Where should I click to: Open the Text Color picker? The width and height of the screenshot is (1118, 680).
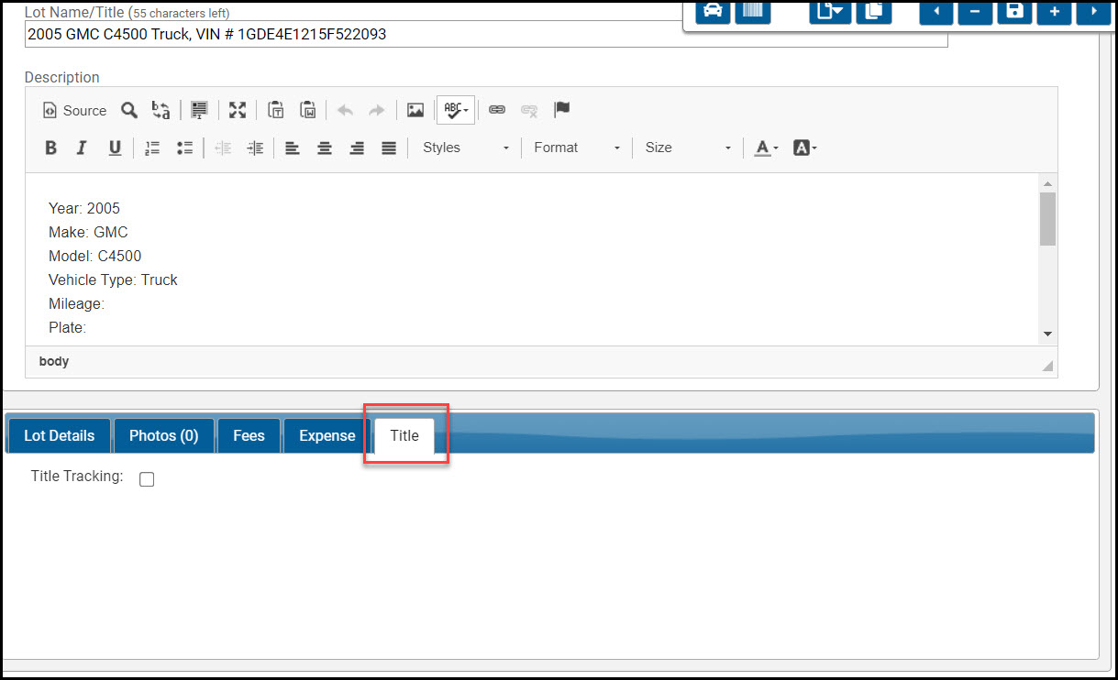point(766,148)
